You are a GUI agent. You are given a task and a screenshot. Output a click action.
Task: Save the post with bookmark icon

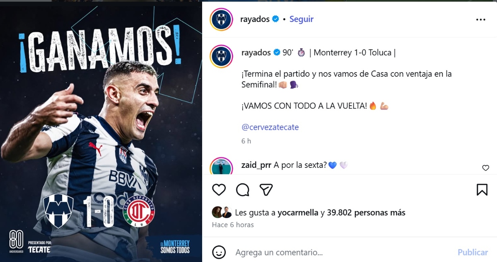tap(482, 190)
